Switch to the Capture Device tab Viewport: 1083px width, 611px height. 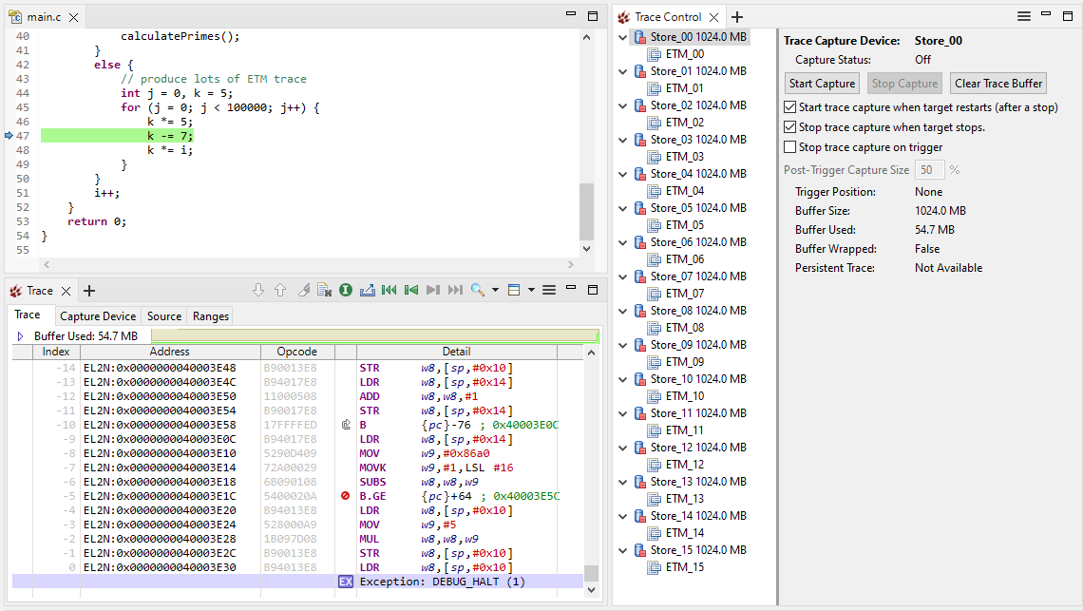pyautogui.click(x=98, y=315)
